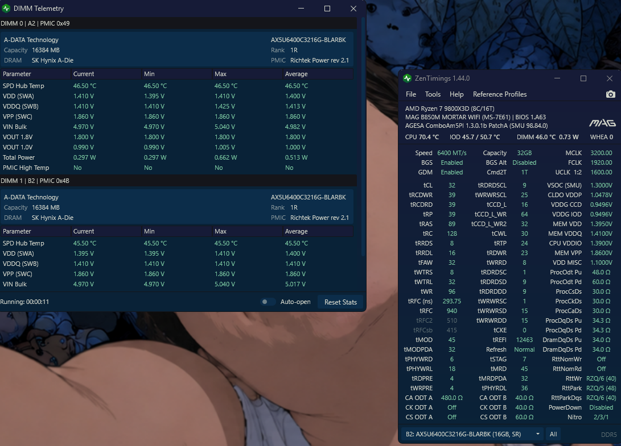
Task: Click the DIMM 0 Parameter column header
Action: (35, 74)
